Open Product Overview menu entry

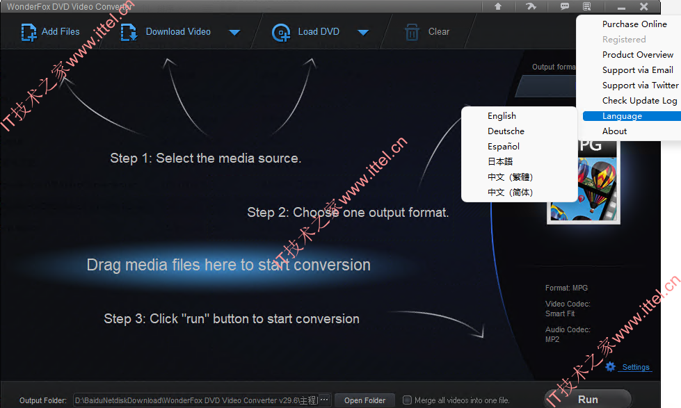pyautogui.click(x=638, y=55)
